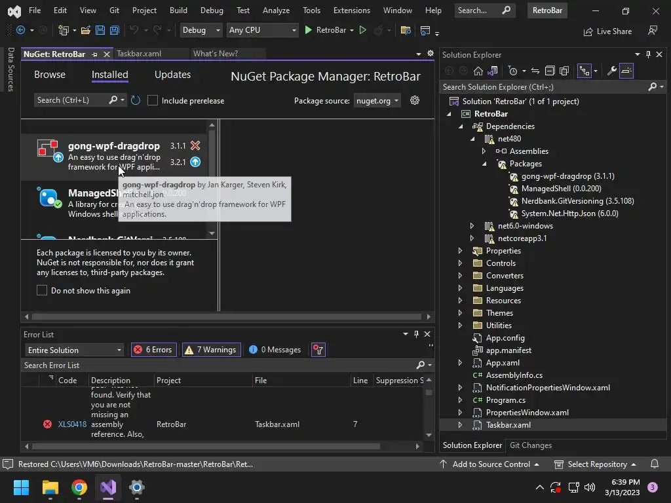Switch to the Updates tab

172,75
